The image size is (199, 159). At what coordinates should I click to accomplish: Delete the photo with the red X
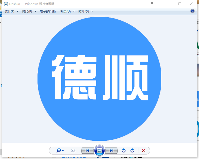[x=143, y=150]
